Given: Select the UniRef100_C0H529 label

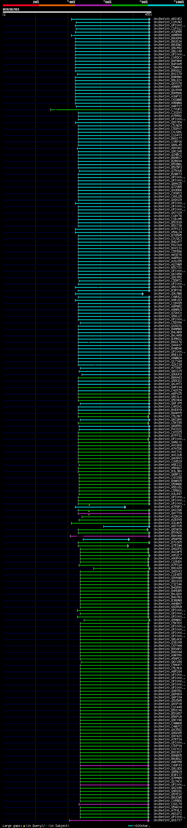Looking at the screenshot, I should coord(168,461).
